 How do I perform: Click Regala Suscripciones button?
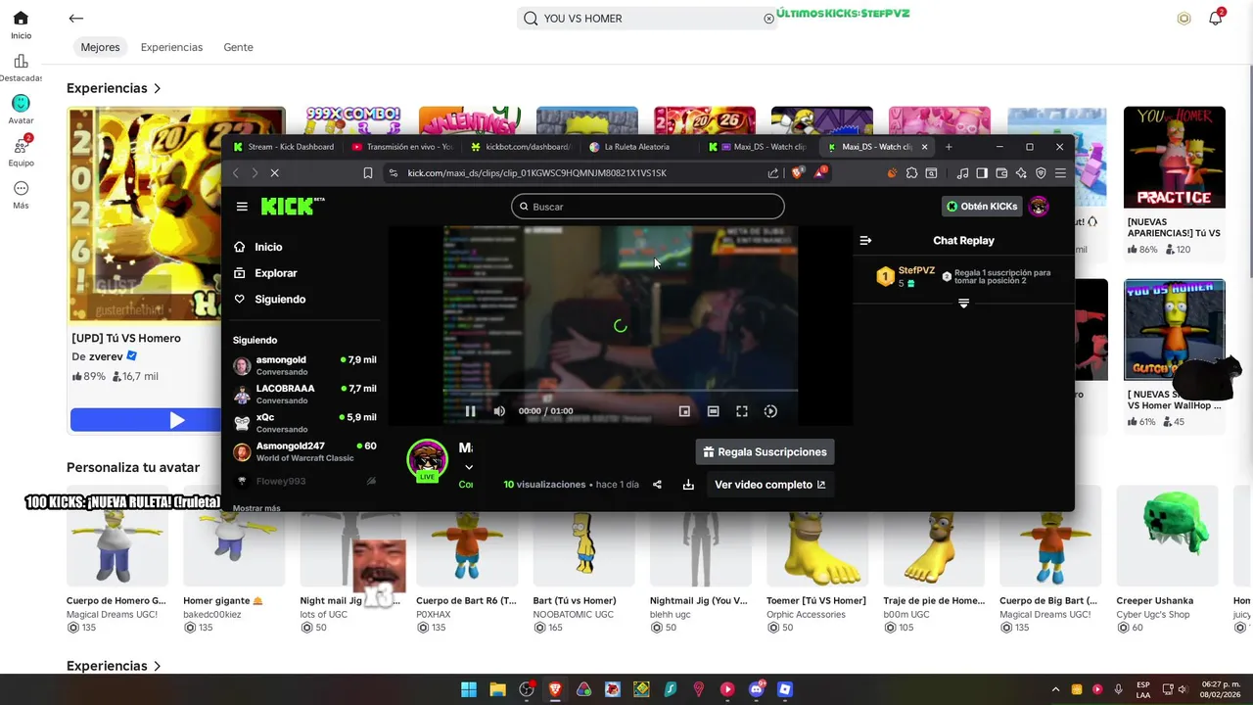(765, 451)
